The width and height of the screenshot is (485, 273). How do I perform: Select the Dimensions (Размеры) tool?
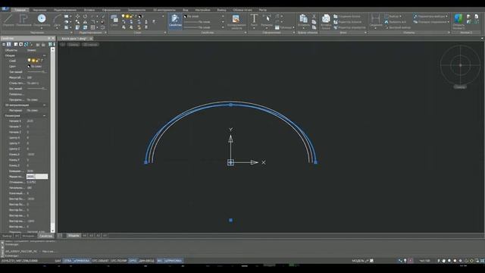(267, 20)
